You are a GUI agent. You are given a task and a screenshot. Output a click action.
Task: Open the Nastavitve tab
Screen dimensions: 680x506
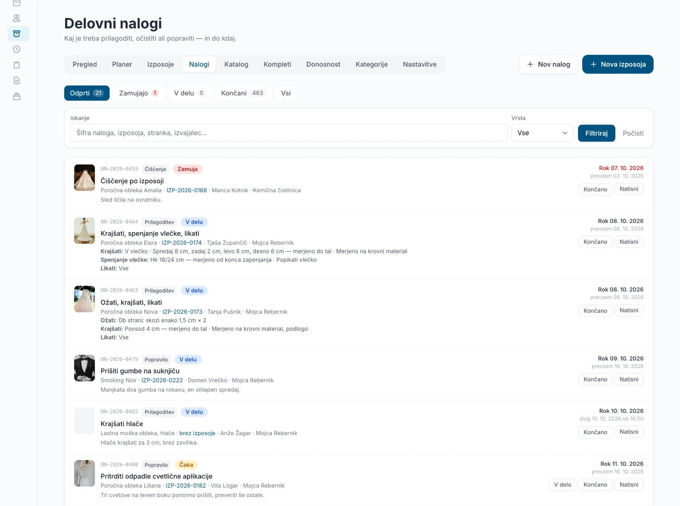tap(419, 64)
